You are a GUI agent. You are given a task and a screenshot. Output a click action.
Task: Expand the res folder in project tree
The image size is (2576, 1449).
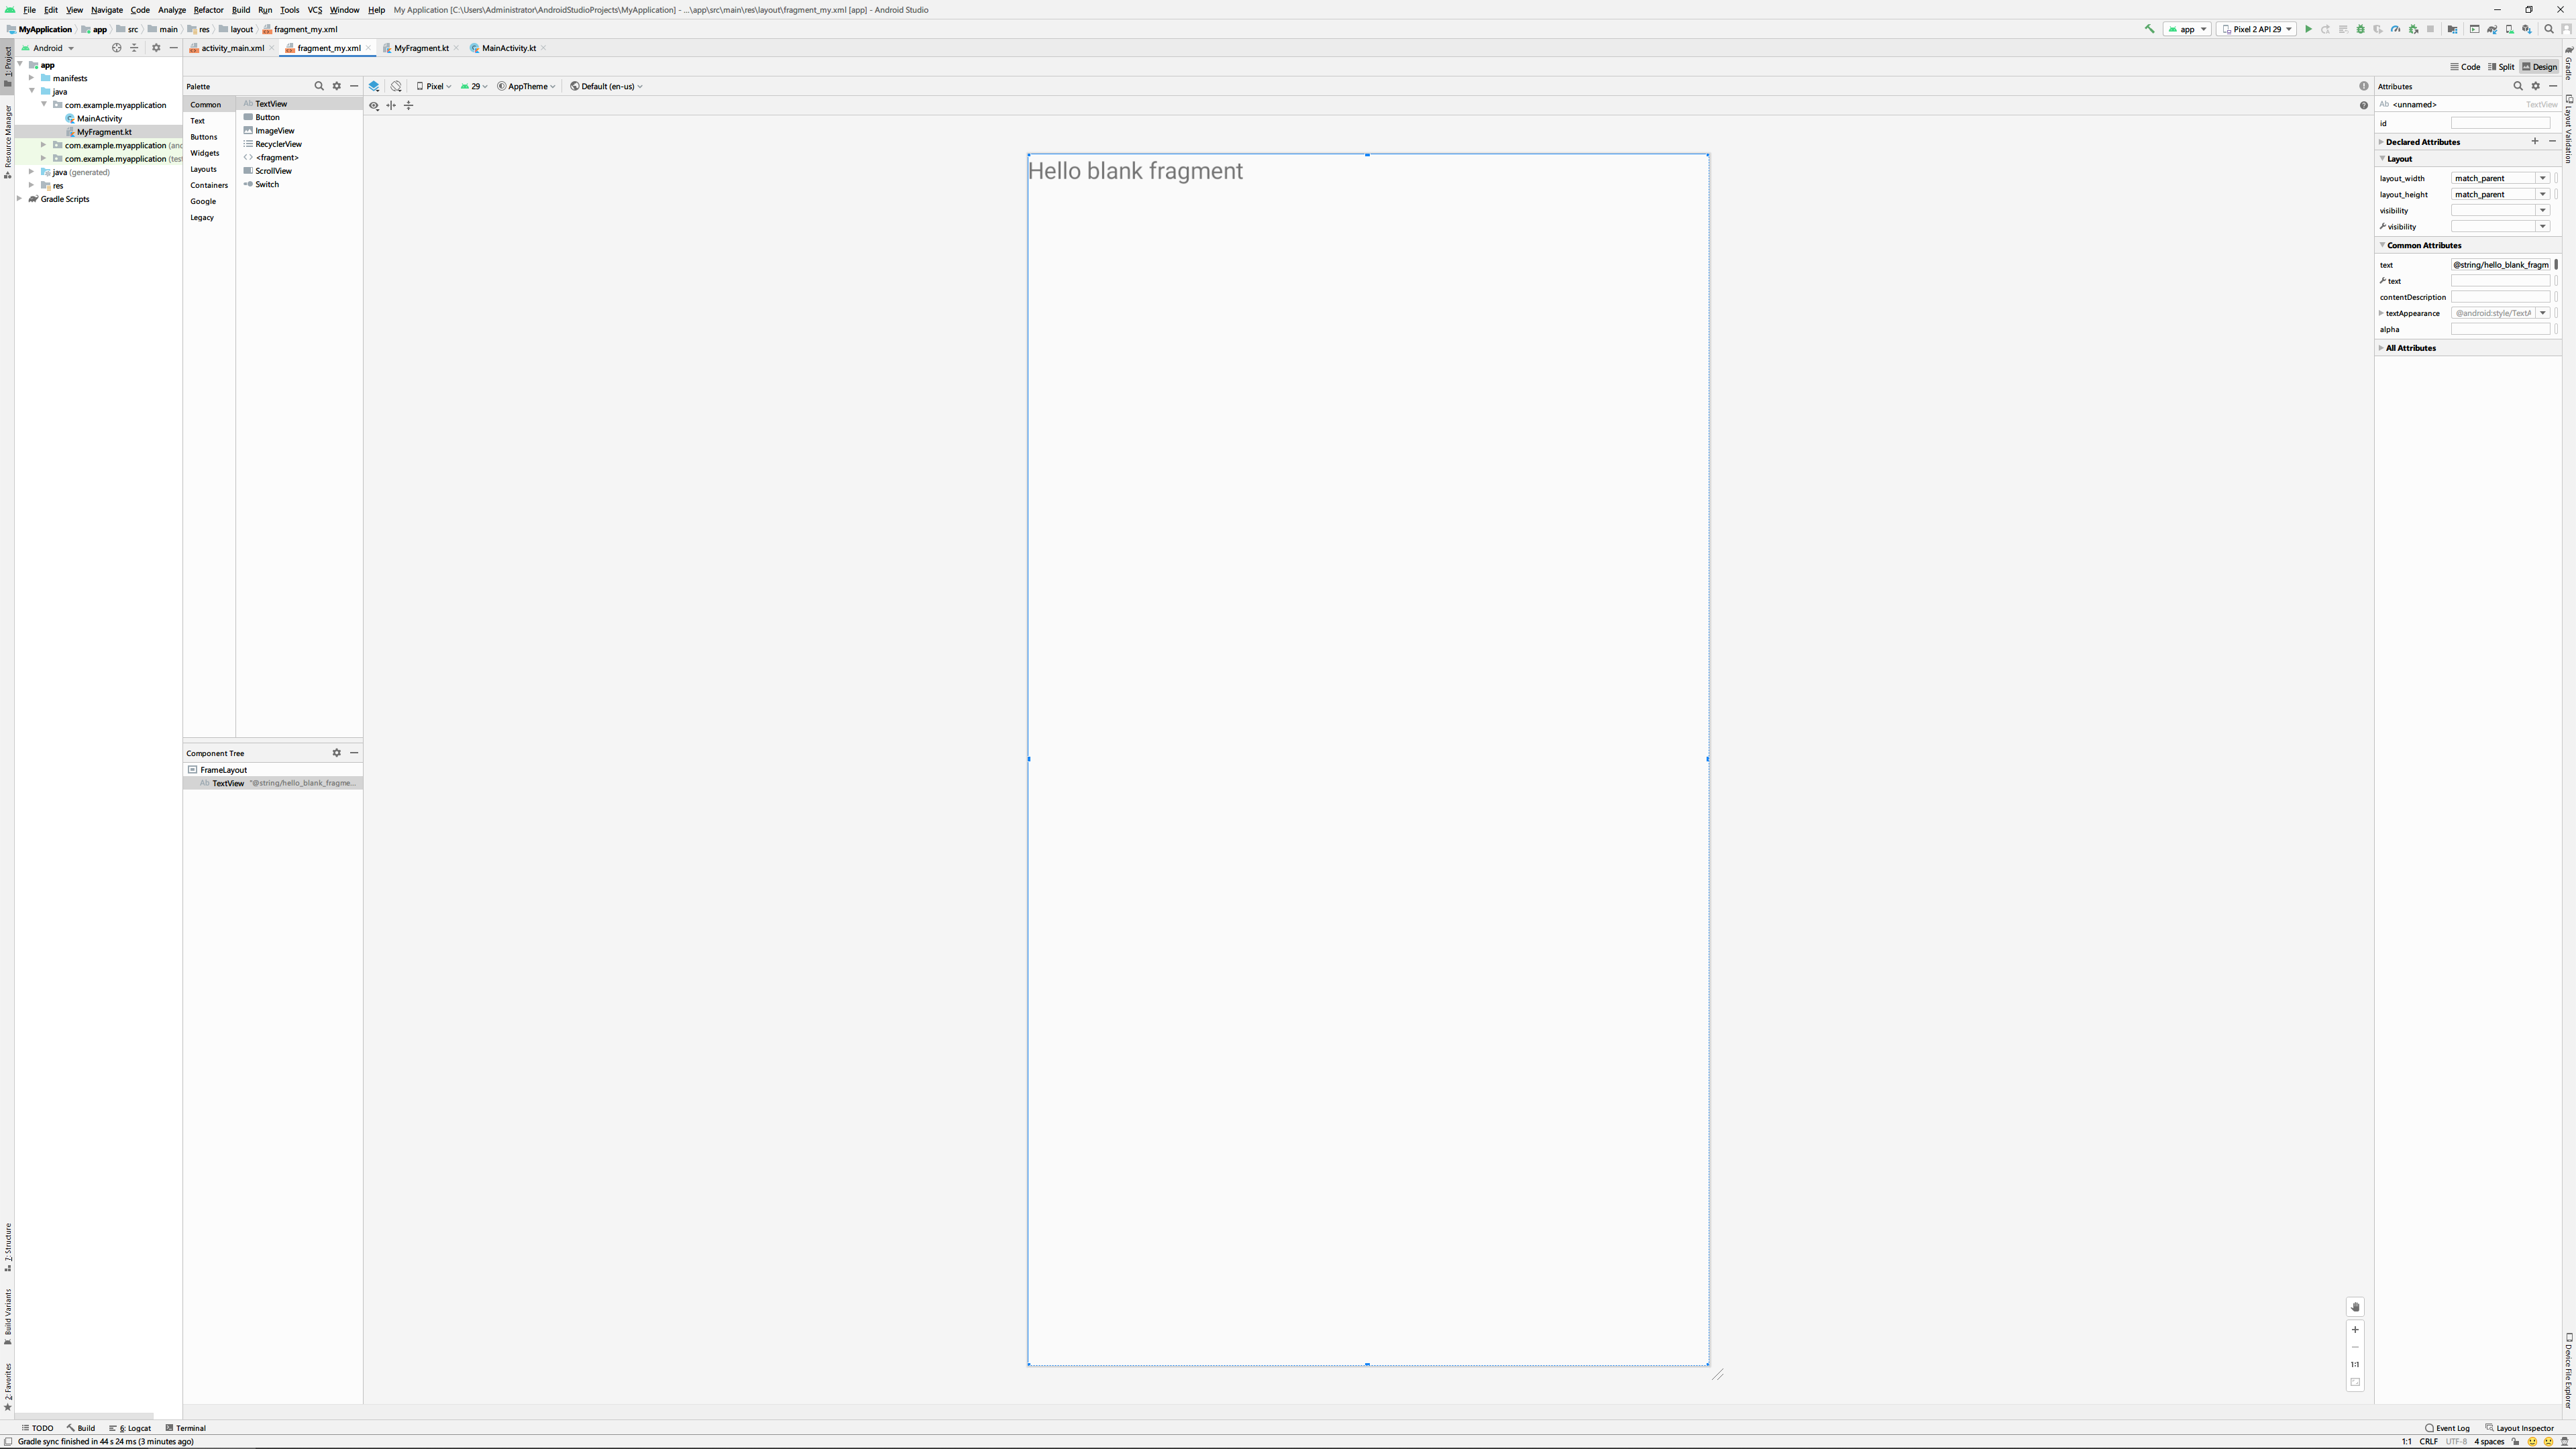[x=32, y=185]
